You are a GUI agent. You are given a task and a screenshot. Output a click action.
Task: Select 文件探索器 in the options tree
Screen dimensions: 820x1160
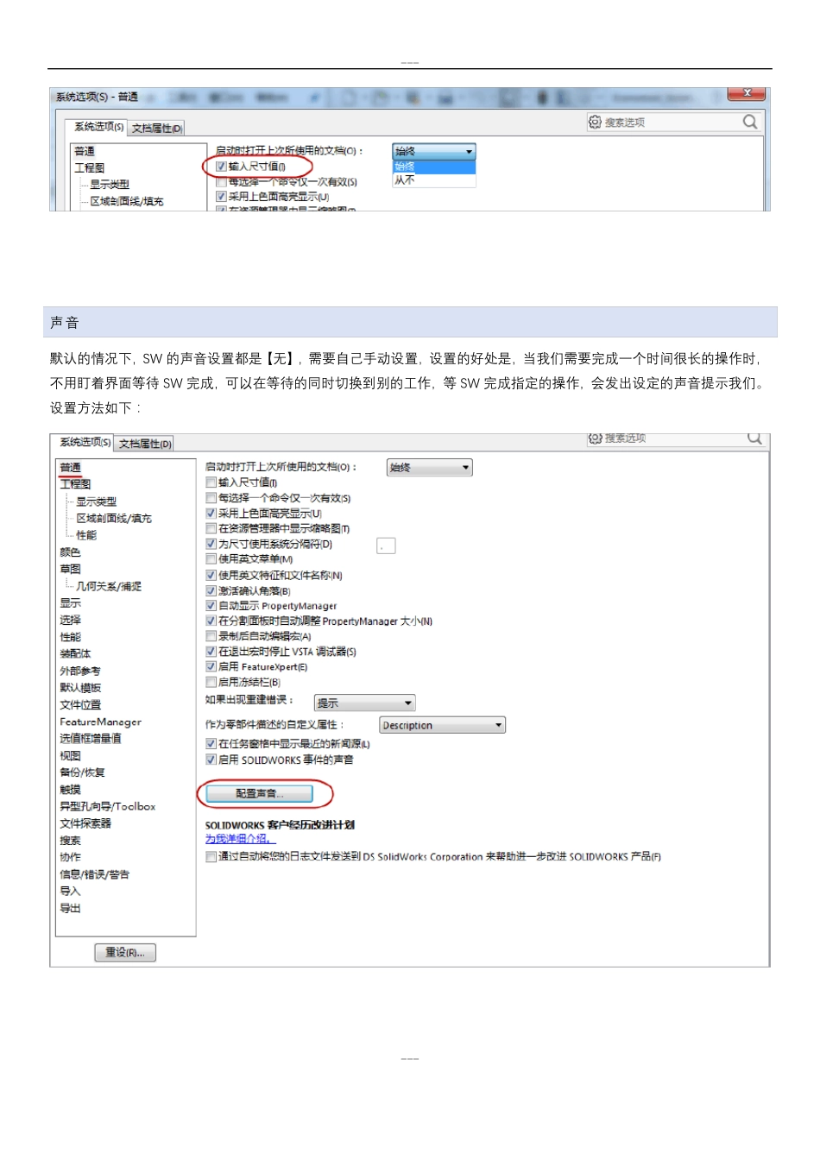(x=85, y=823)
